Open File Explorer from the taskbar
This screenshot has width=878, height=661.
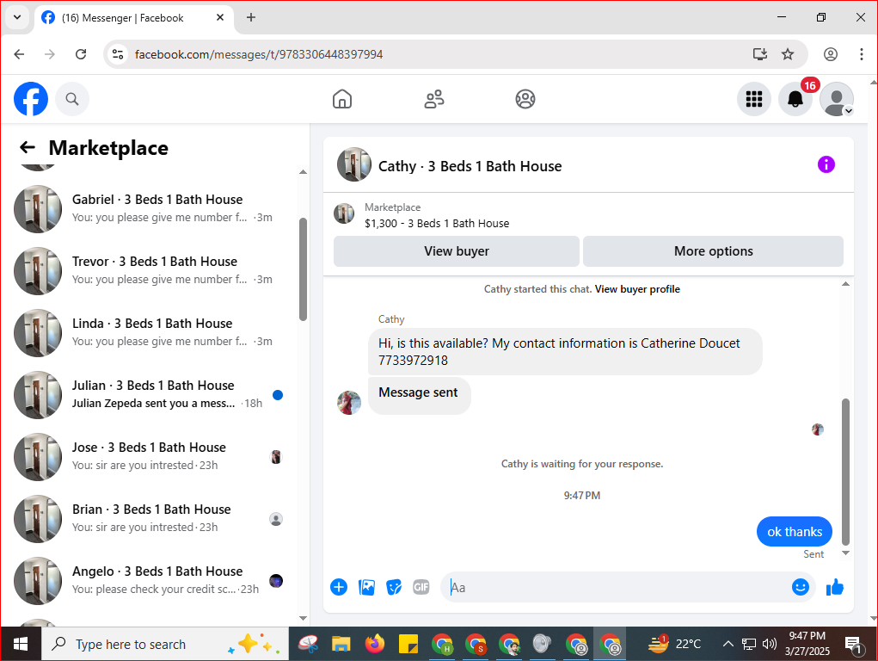tap(341, 644)
